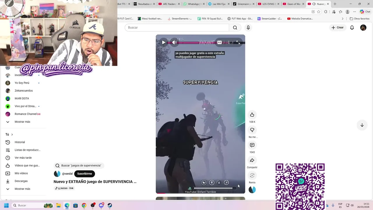Open the Yo Soy Perú subscription

point(23,83)
